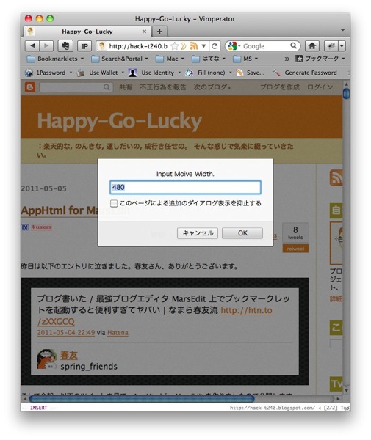Open the tab list dropdown arrow
371x440 pixels.
[342, 30]
